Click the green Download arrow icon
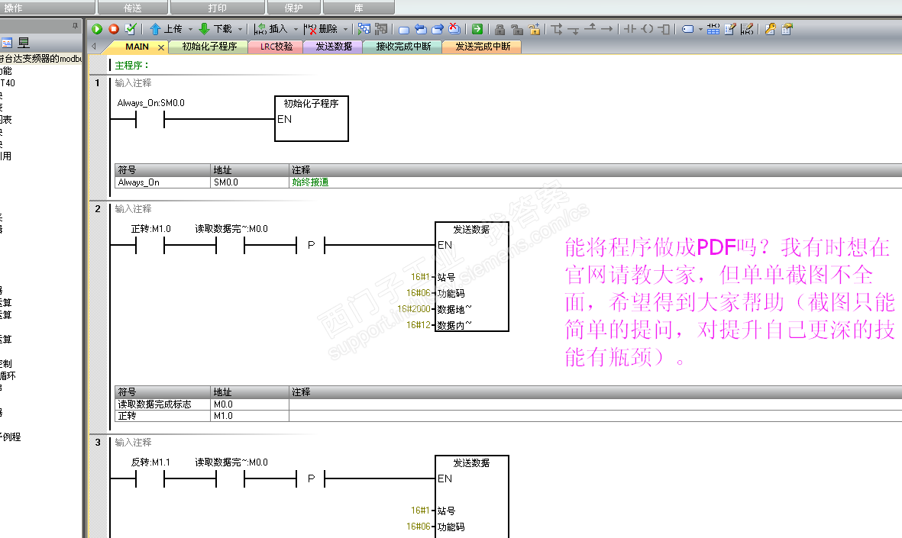Image resolution: width=902 pixels, height=538 pixels. pyautogui.click(x=204, y=29)
